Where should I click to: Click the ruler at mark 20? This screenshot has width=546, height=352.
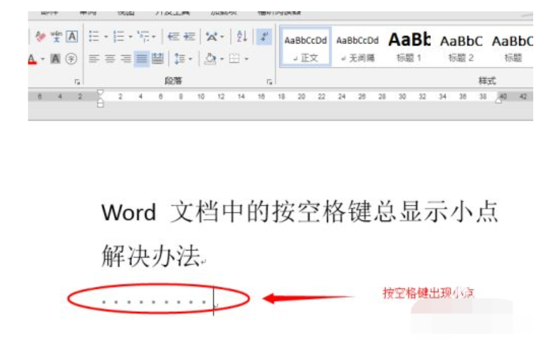click(301, 97)
